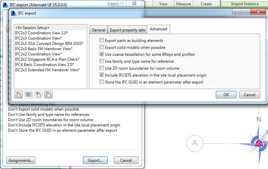
Task: Select IFC2x3 Coordination View 2.0* setup
Action: pyautogui.click(x=51, y=33)
